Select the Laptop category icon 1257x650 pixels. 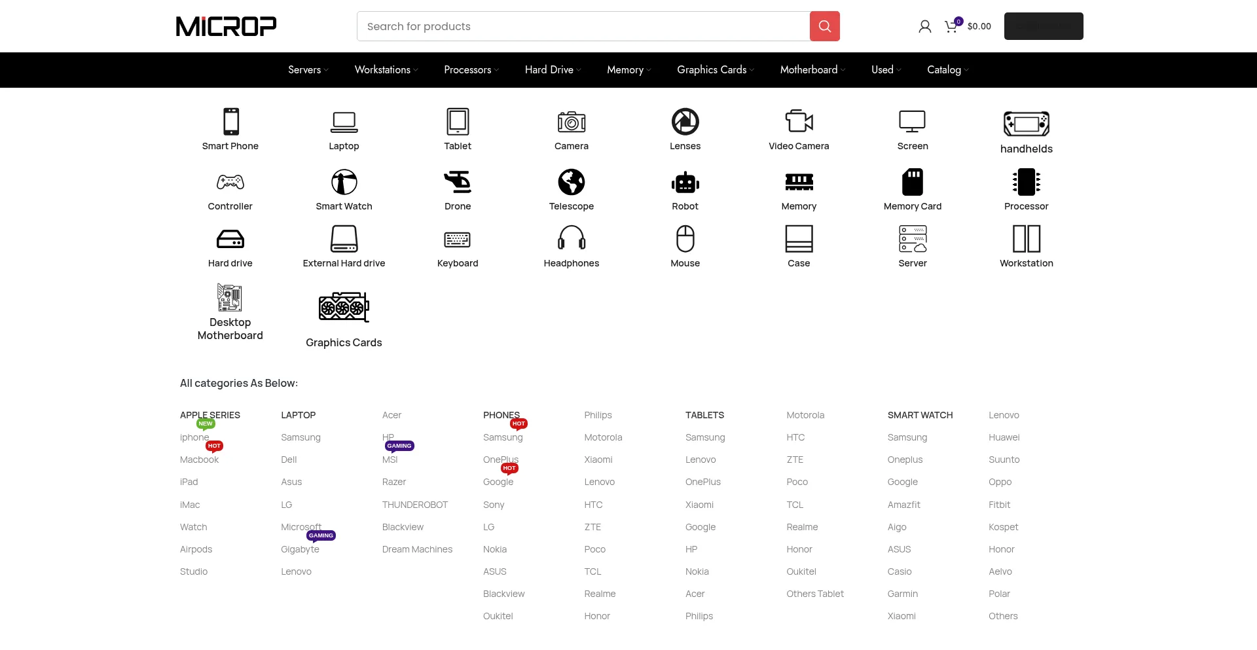click(344, 122)
